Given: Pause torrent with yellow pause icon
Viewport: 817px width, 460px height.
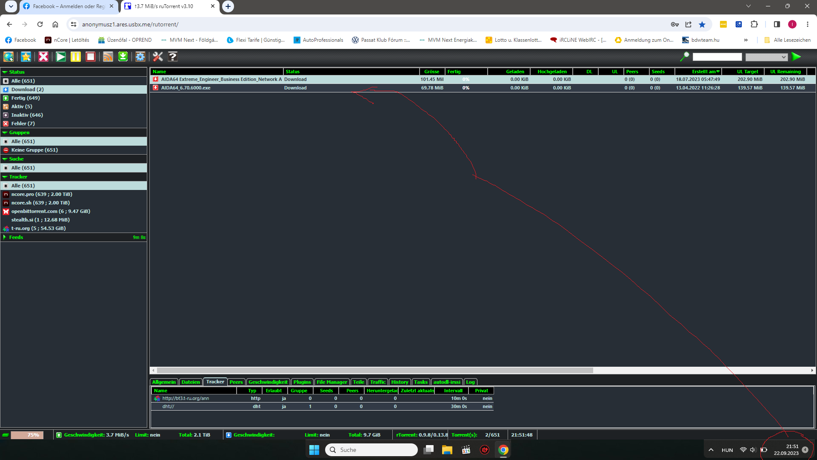Looking at the screenshot, I should coord(76,57).
